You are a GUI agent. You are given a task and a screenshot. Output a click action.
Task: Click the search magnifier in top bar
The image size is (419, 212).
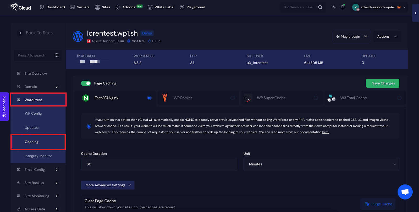pyautogui.click(x=320, y=7)
